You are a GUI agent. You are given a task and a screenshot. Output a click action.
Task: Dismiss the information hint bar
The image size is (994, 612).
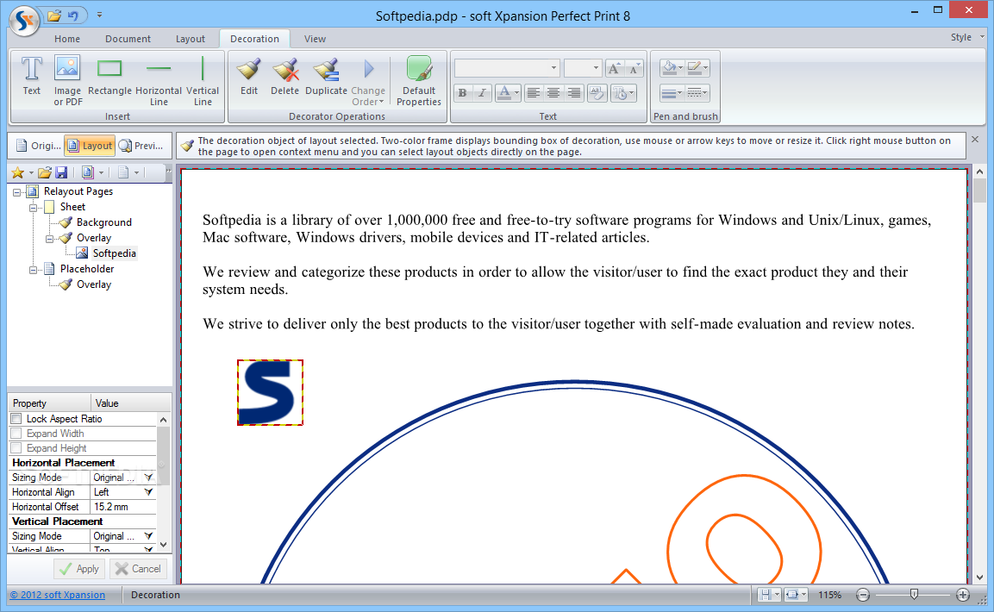975,140
